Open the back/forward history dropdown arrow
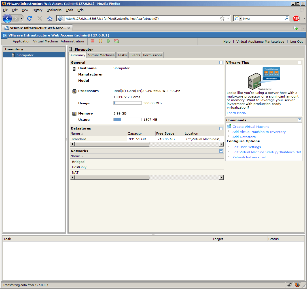Viewport: 307px width, 289px height. point(21,19)
